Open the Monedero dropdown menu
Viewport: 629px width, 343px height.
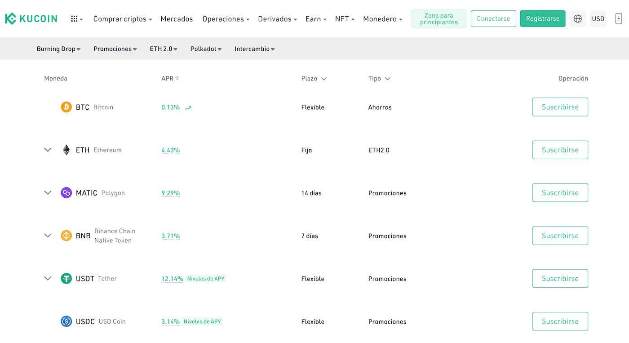point(383,19)
